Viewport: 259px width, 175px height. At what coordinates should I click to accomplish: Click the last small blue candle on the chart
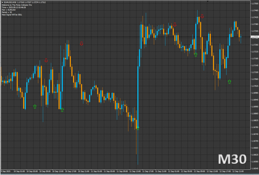click(x=241, y=37)
